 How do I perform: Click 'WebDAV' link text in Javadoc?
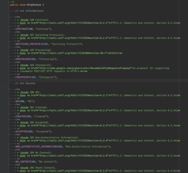(113, 53)
